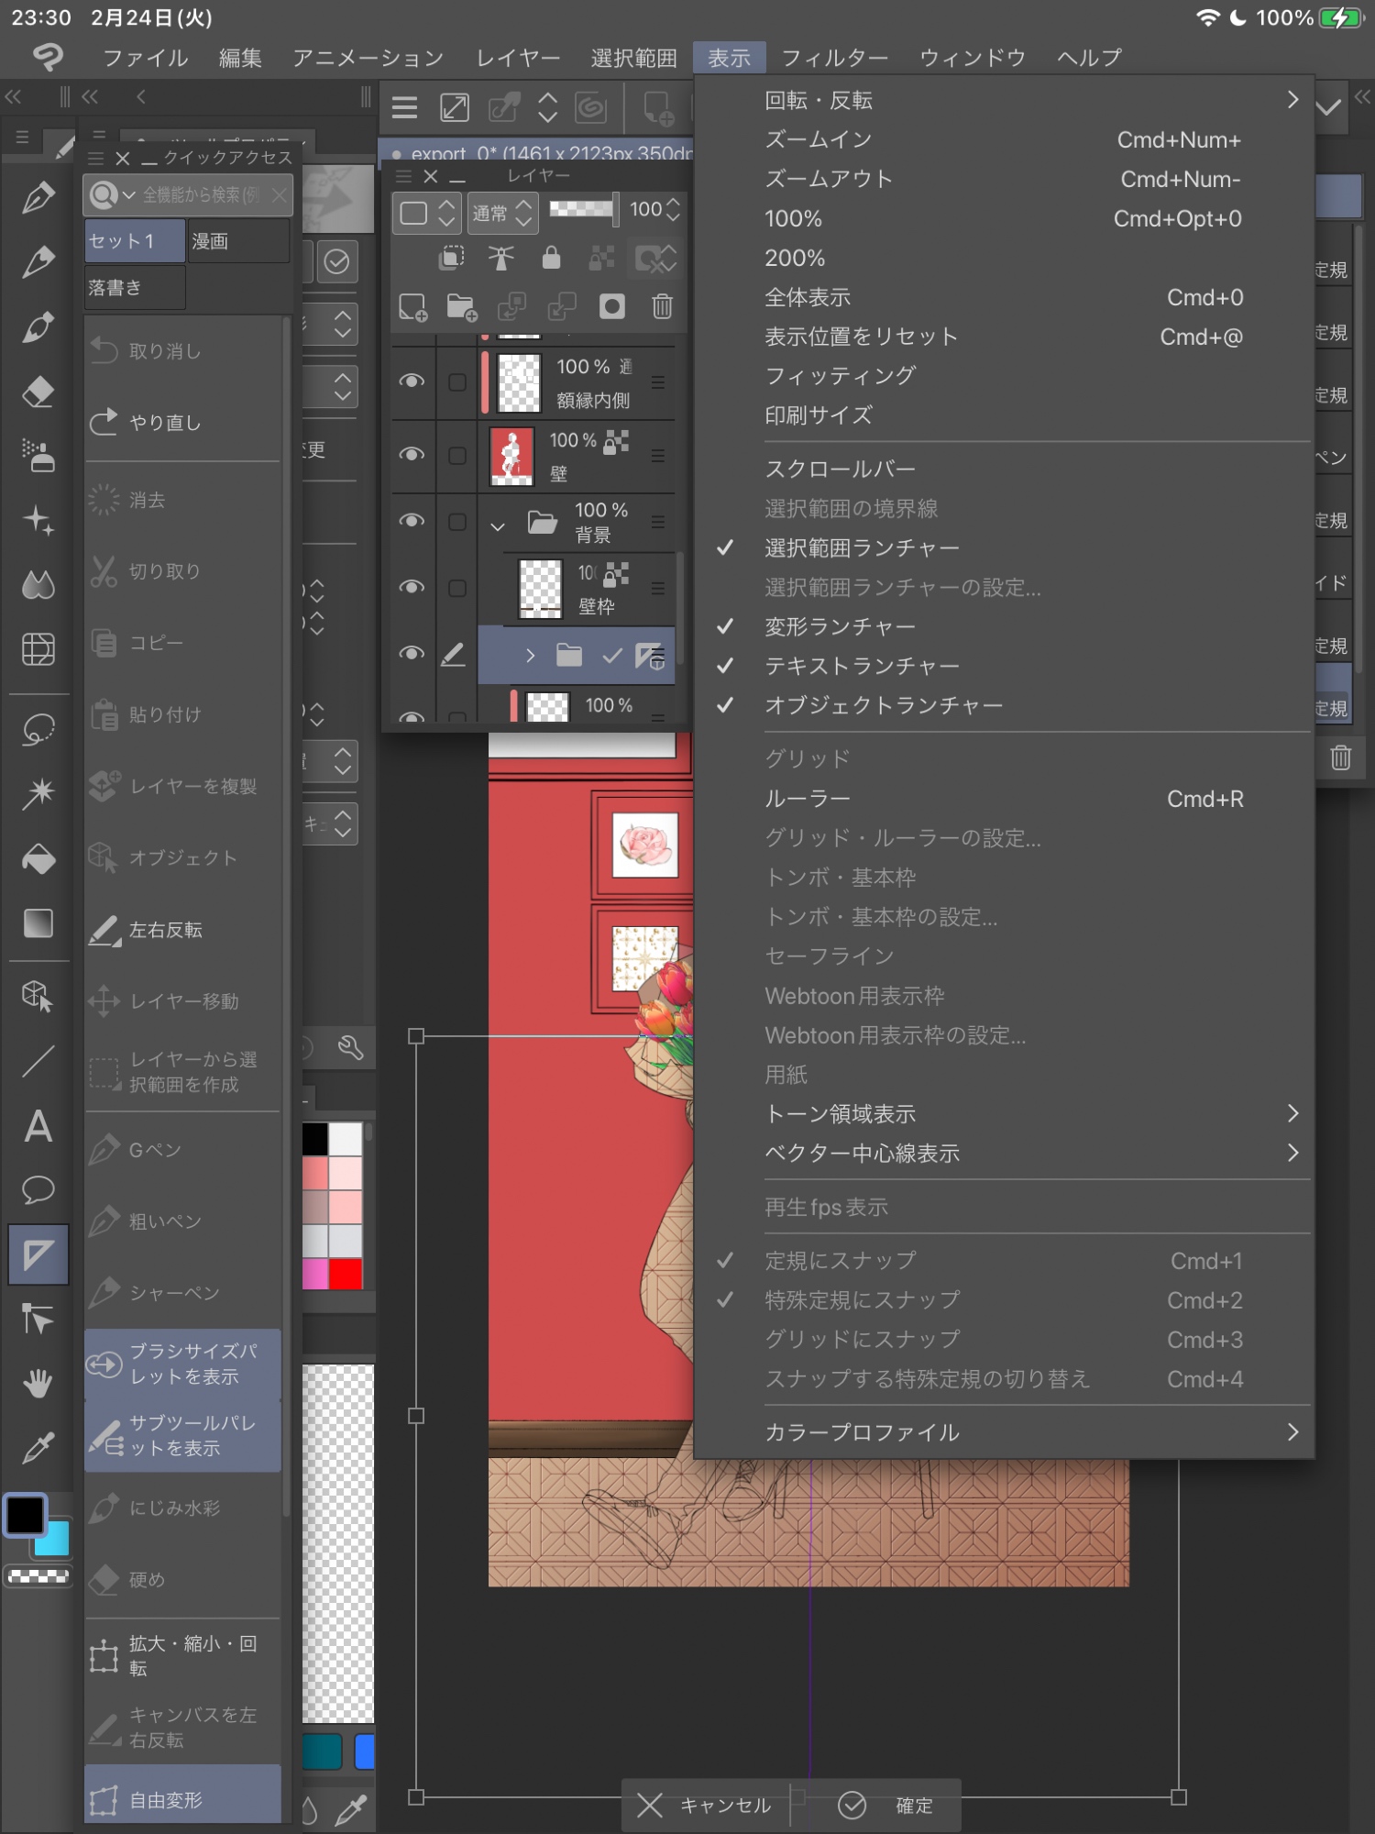1375x1834 pixels.
Task: Uncheck オブジェクトランチャー in the view menu
Action: [883, 706]
